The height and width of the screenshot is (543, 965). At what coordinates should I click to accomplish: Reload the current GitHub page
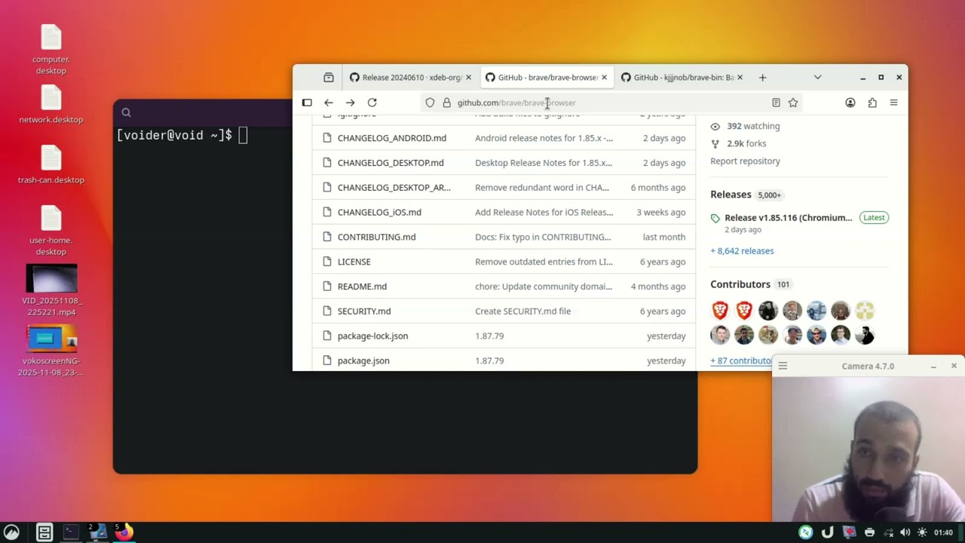click(372, 103)
